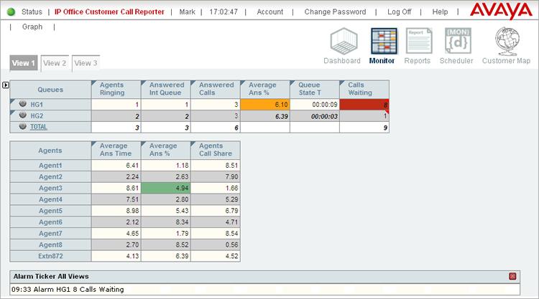Image resolution: width=539 pixels, height=299 pixels.
Task: Click the Agent2 row label
Action: (50, 177)
